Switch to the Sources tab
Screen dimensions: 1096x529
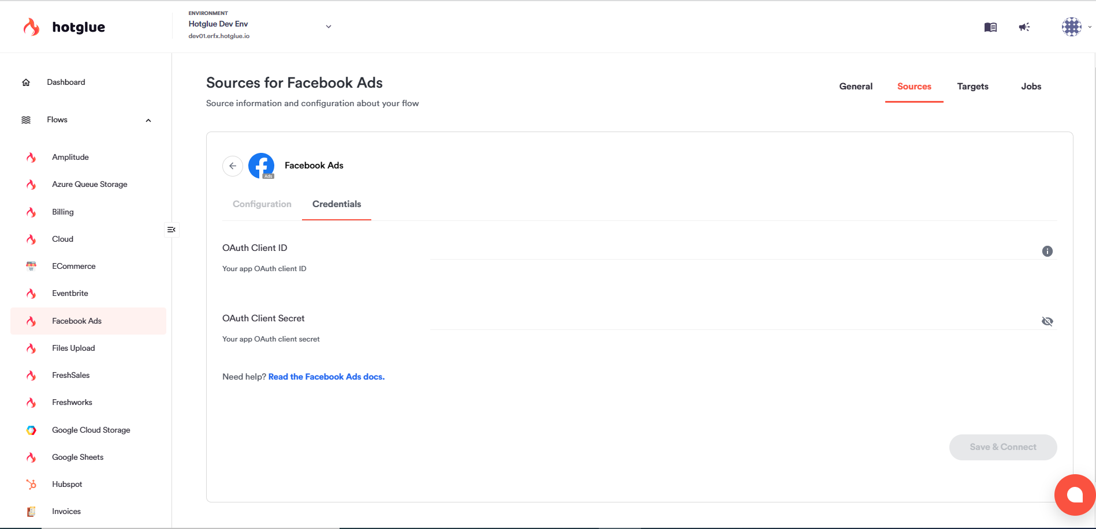pos(914,87)
